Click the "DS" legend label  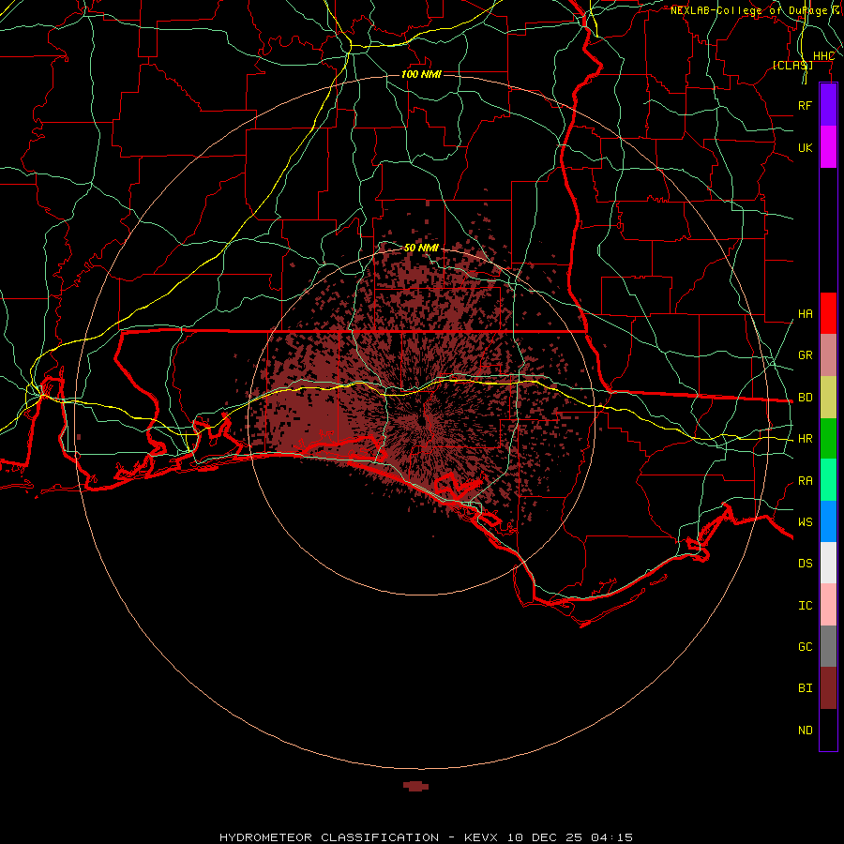pos(806,563)
